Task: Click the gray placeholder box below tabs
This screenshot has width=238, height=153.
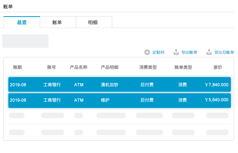Action: coord(25,41)
